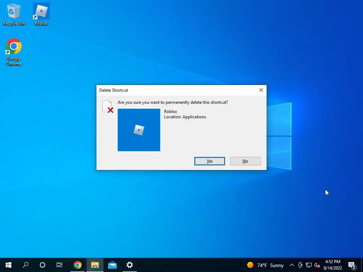Open the clock showing 4:52 PM
Image resolution: width=363 pixels, height=272 pixels.
(x=333, y=265)
